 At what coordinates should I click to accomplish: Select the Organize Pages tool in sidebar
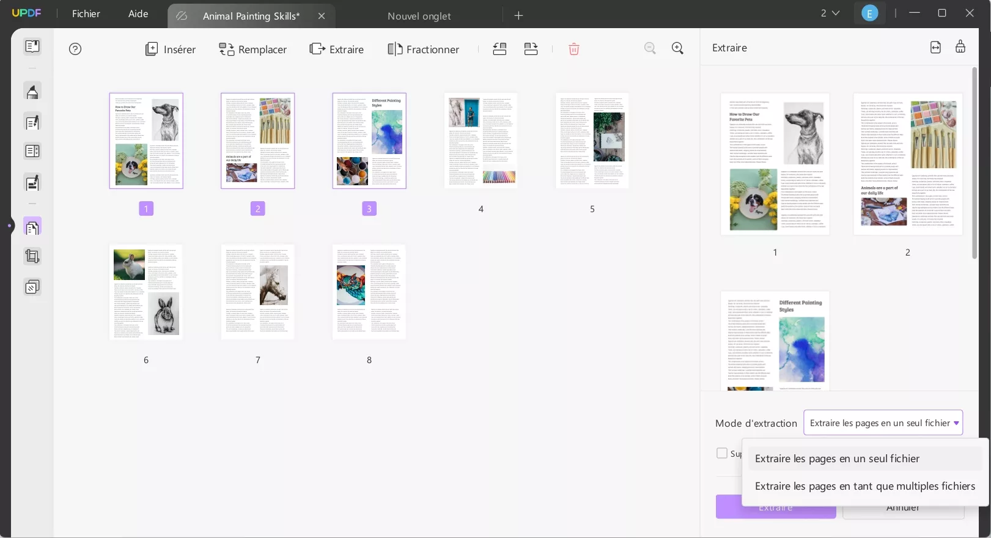coord(32,227)
